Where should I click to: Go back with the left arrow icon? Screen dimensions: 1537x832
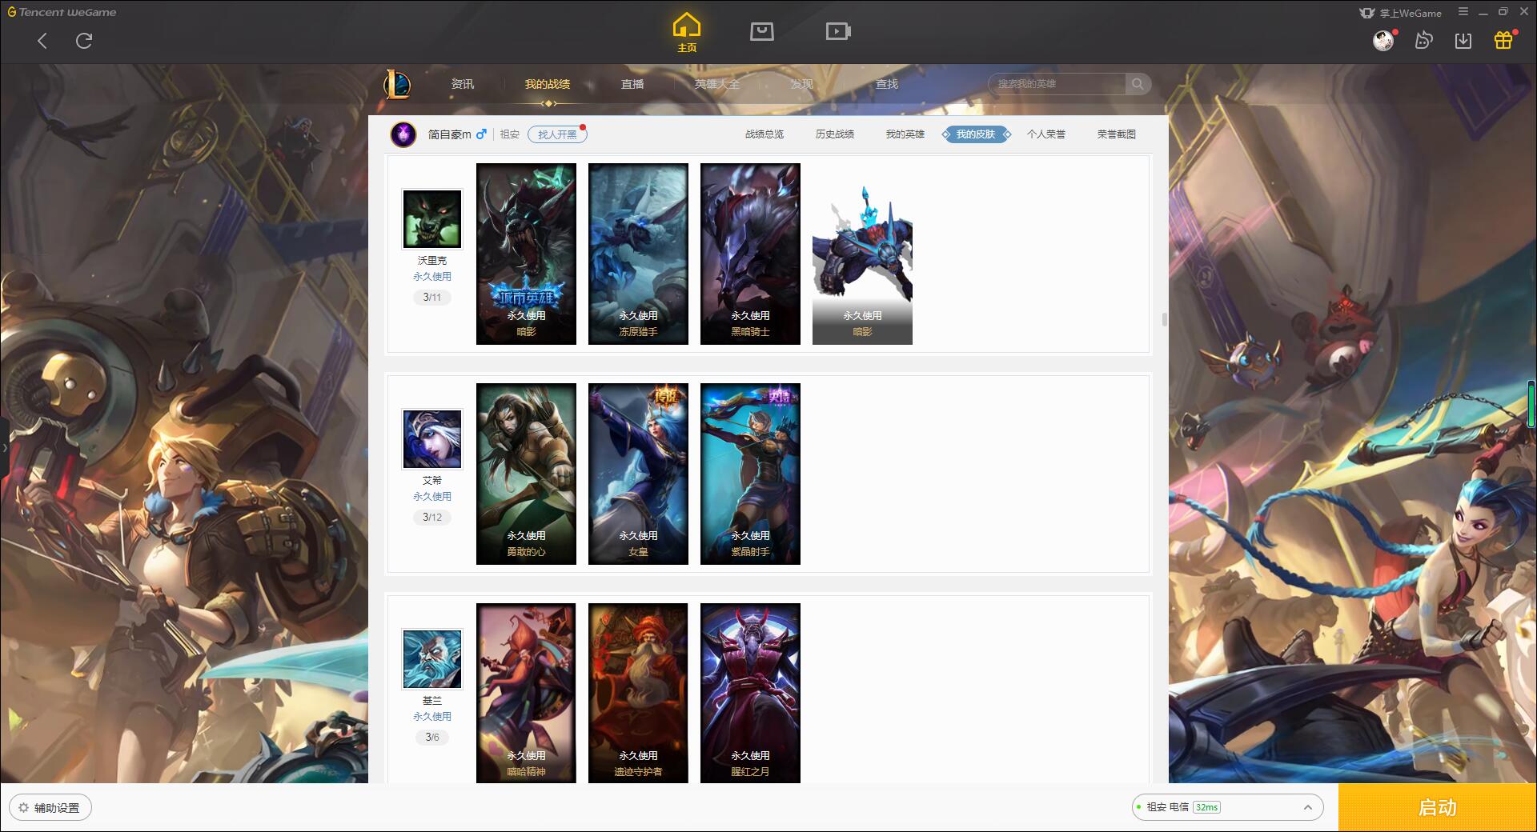click(x=42, y=40)
